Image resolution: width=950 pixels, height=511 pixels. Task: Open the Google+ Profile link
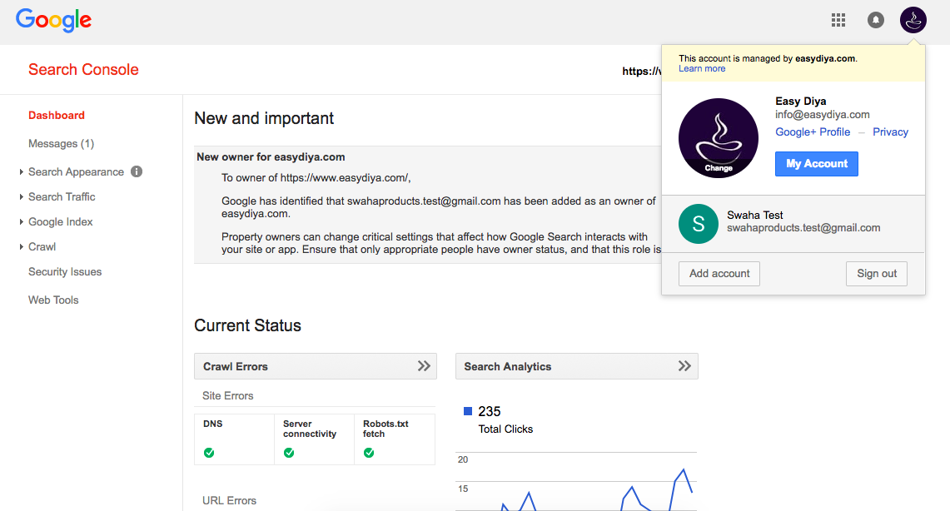[813, 132]
